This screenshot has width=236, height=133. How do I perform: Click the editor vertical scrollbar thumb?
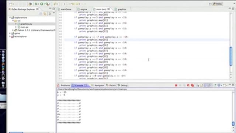pos(231,56)
